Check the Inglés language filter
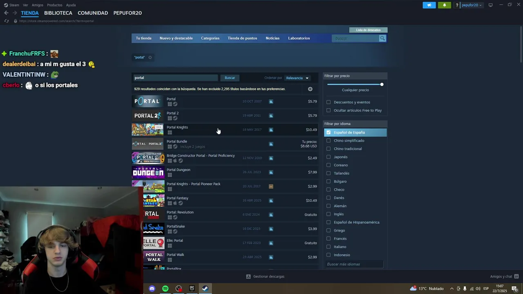This screenshot has width=523, height=294. [329, 214]
